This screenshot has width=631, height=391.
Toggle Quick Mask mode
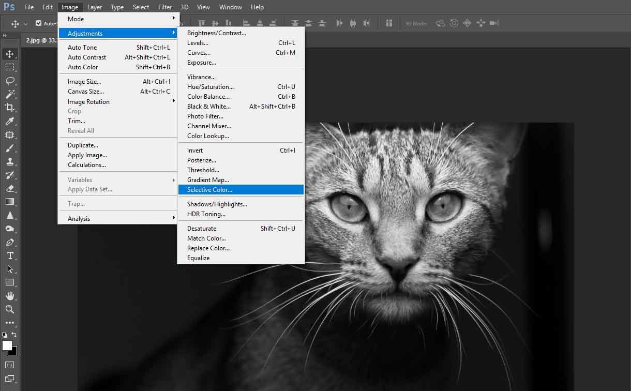point(10,365)
